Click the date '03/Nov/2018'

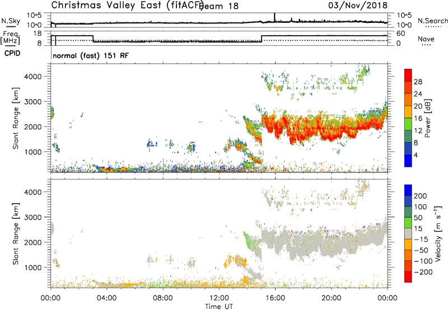point(358,5)
